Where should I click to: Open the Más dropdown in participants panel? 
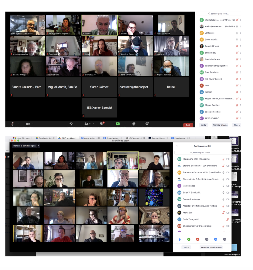236,125
